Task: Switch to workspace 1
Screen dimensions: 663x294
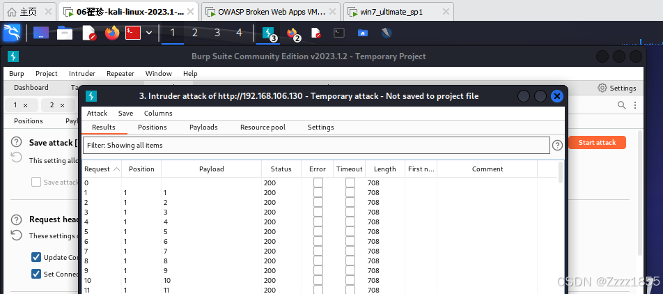Action: point(173,33)
